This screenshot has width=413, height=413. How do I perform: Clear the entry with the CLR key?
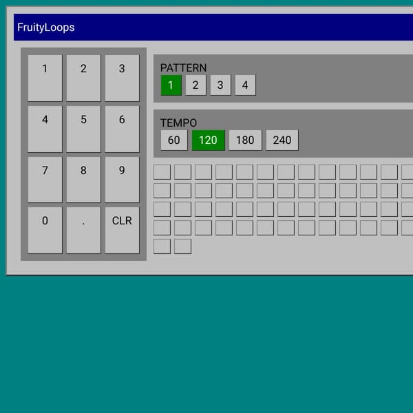tap(122, 230)
